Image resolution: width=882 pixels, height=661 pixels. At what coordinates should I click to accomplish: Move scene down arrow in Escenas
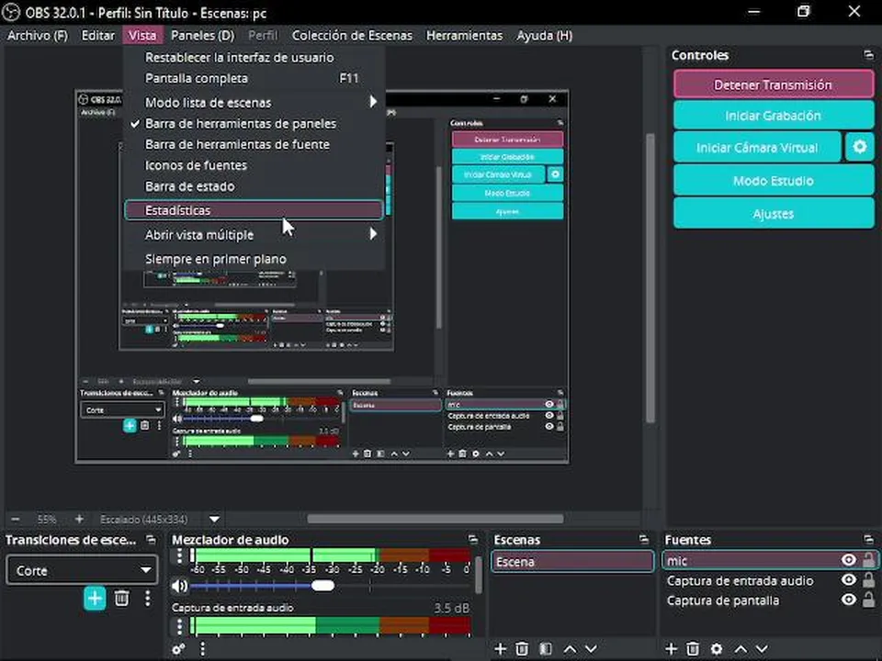pyautogui.click(x=591, y=649)
